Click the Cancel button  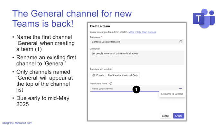165,116
